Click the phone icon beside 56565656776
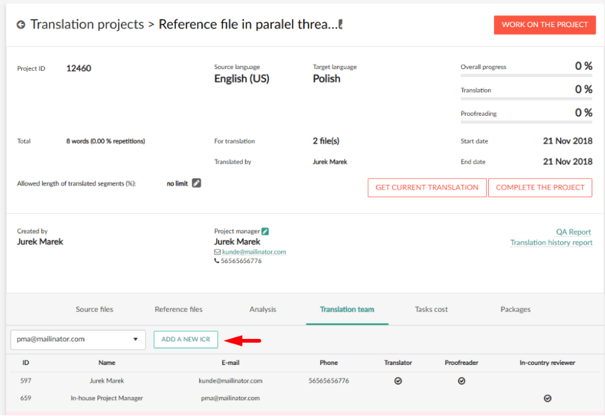 tap(217, 261)
